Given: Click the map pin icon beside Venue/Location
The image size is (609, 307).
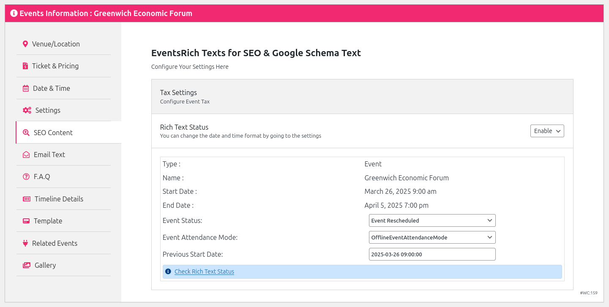Looking at the screenshot, I should tap(25, 44).
